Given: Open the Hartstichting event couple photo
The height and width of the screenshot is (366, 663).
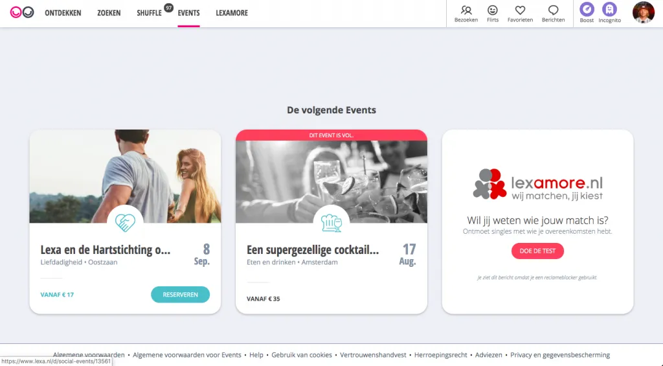Looking at the screenshot, I should (x=125, y=176).
